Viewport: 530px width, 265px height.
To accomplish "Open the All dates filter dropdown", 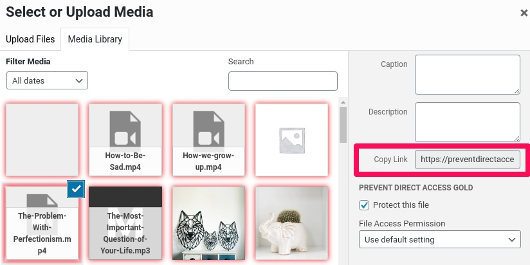I will [47, 80].
